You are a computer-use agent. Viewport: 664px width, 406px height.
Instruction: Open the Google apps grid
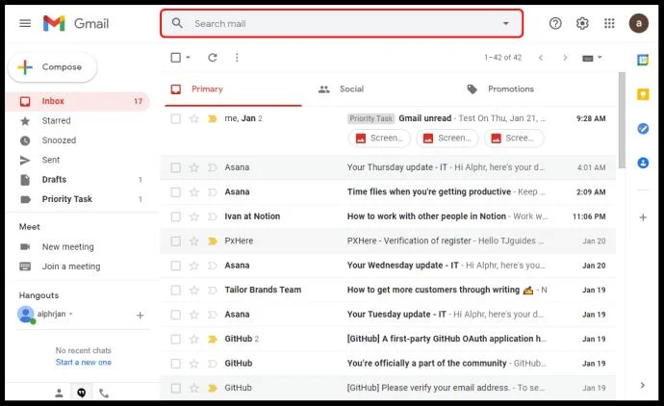pyautogui.click(x=609, y=23)
